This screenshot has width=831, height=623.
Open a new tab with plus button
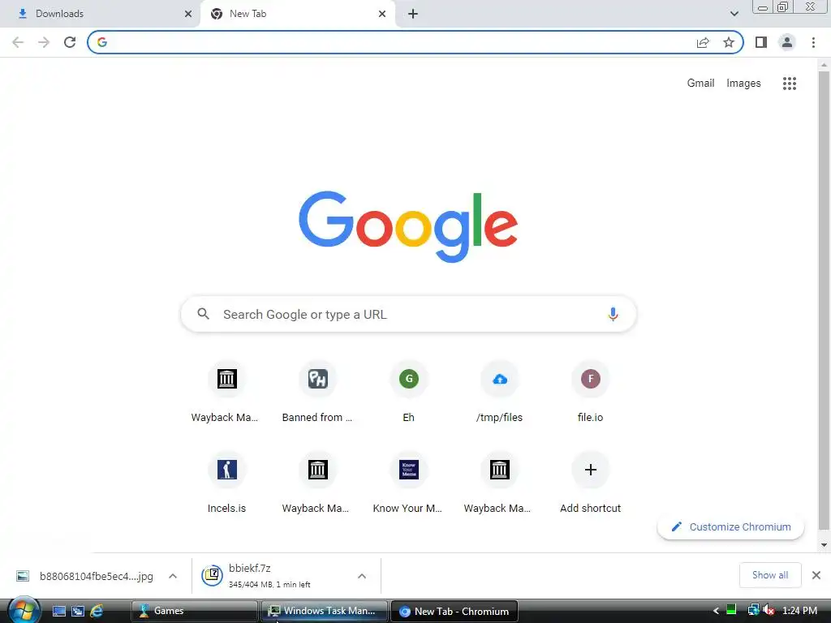413,14
